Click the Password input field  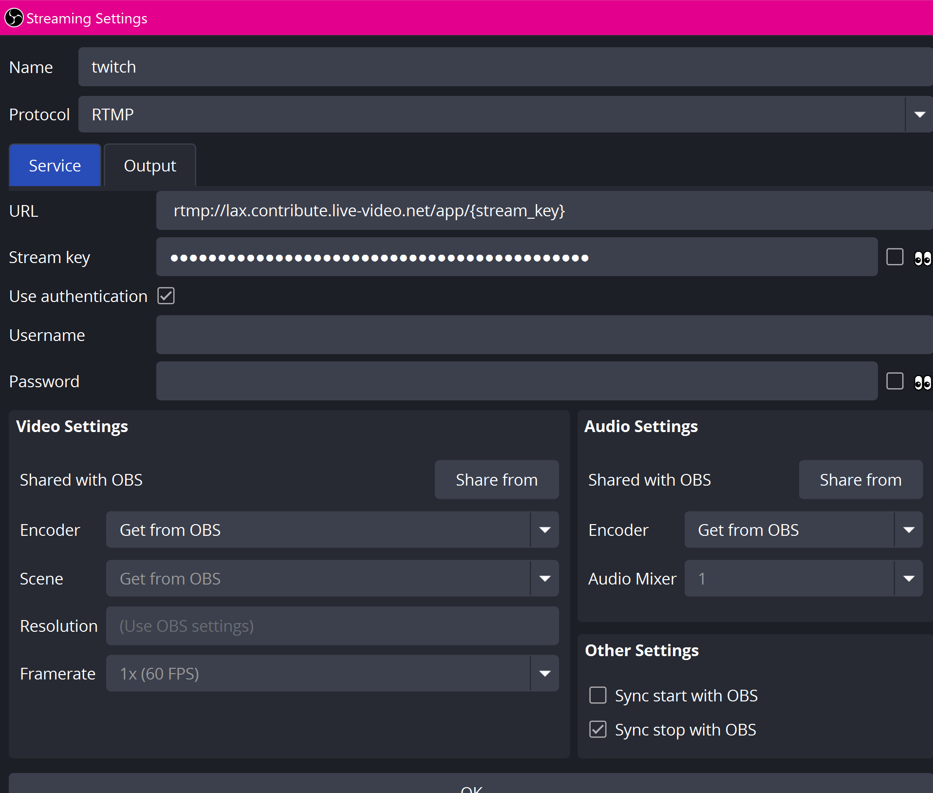pos(517,381)
